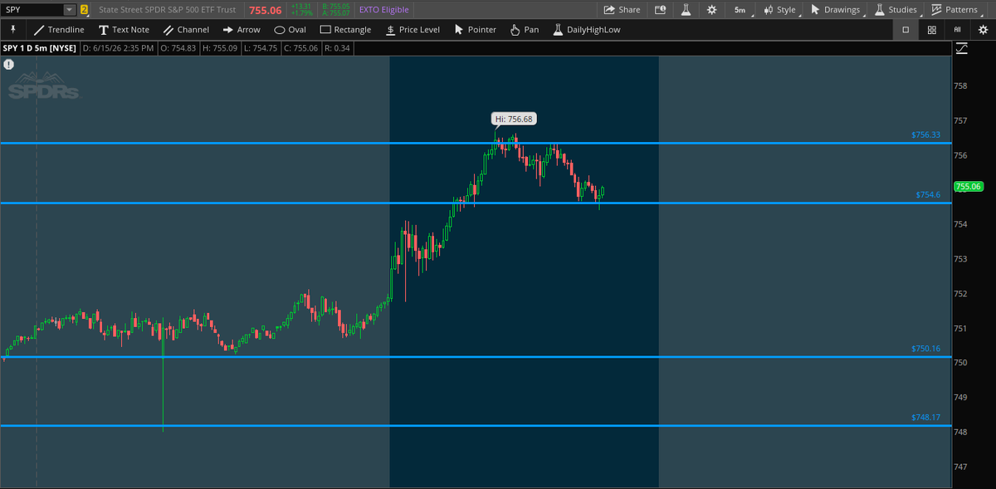Open the Style dropdown menu
The height and width of the screenshot is (489, 996).
[781, 10]
